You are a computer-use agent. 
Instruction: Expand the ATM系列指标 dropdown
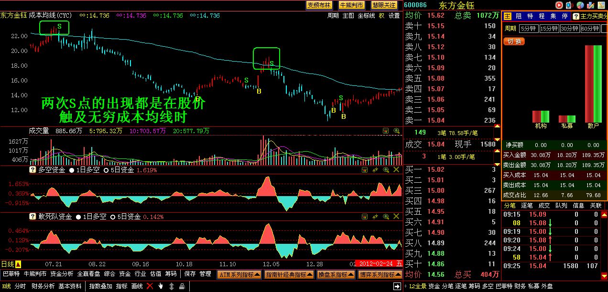pyautogui.click(x=239, y=275)
